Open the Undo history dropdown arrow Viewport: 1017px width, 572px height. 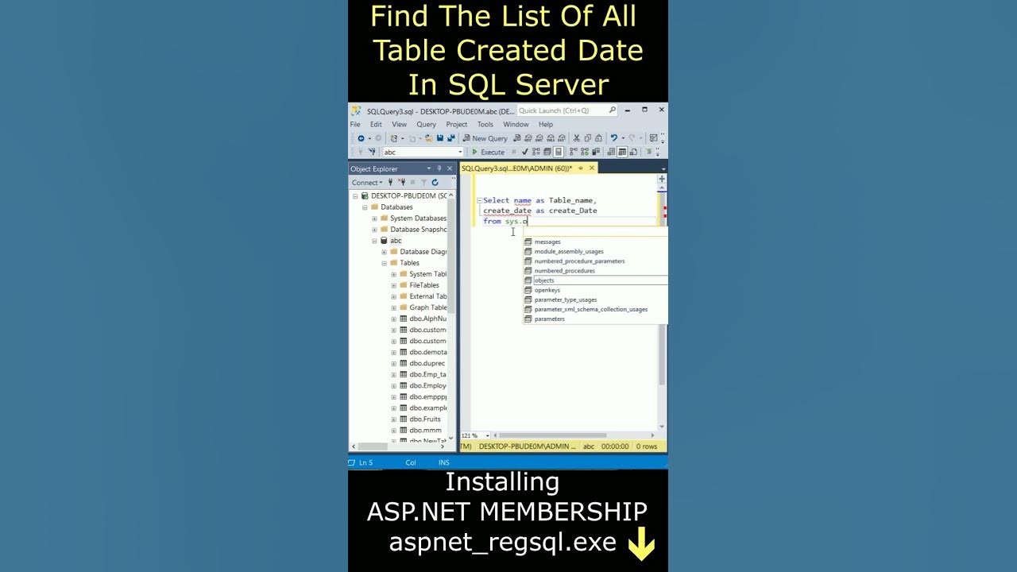(x=623, y=138)
